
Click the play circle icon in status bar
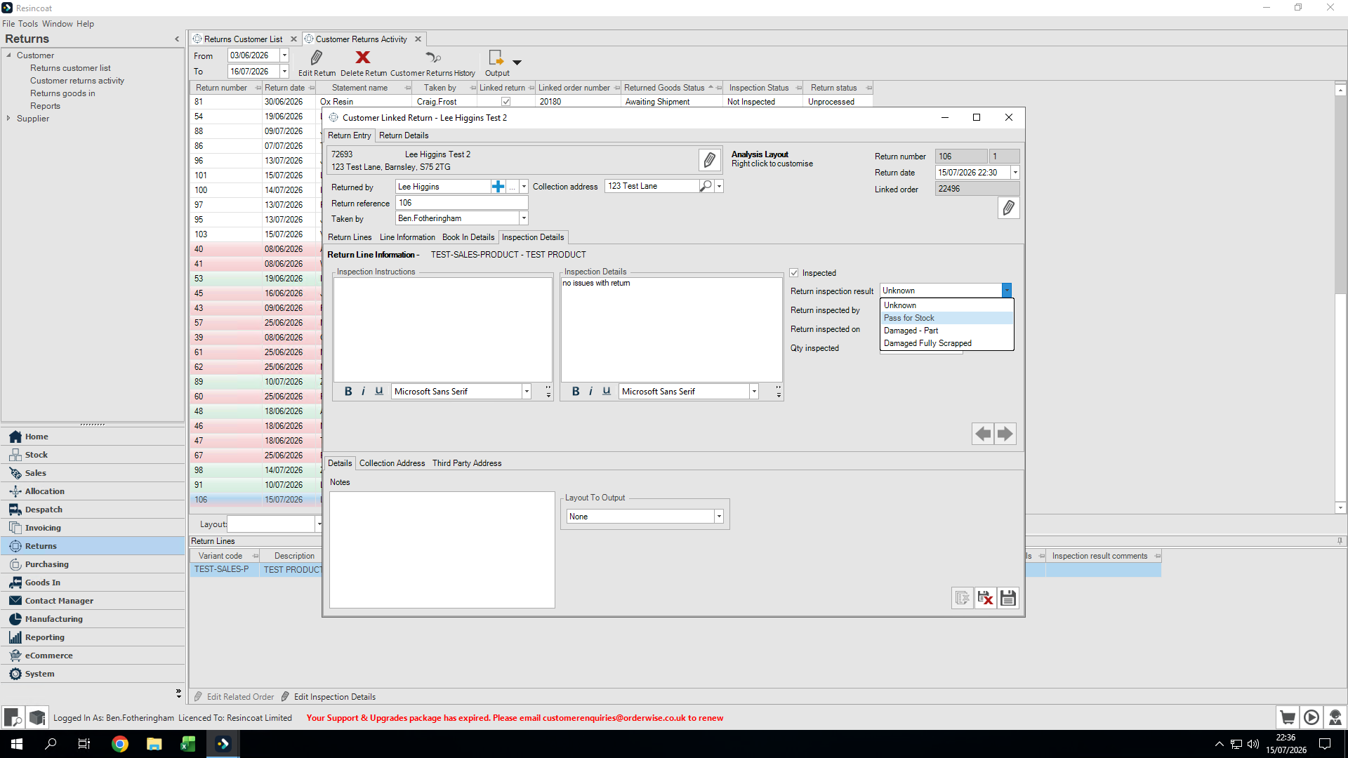(1311, 717)
